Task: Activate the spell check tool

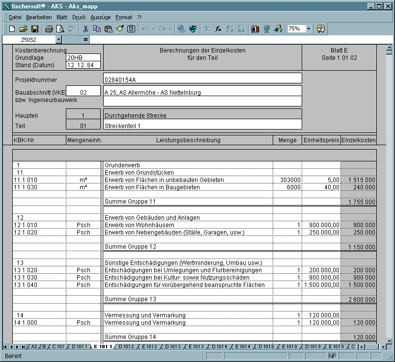Action: (x=70, y=29)
